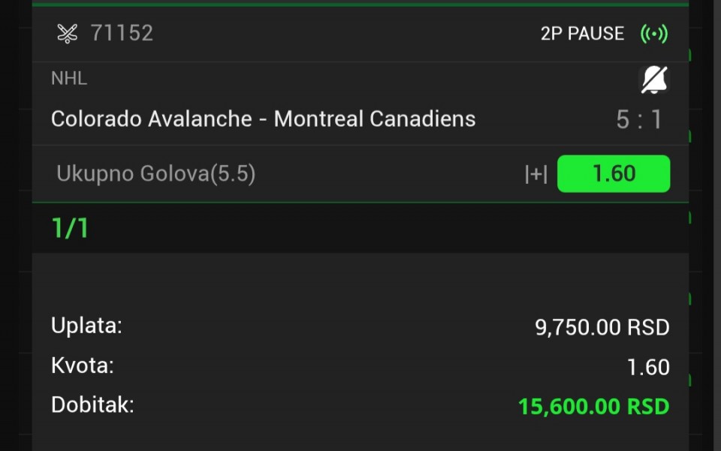Tap the live broadcast signal icon

[653, 34]
